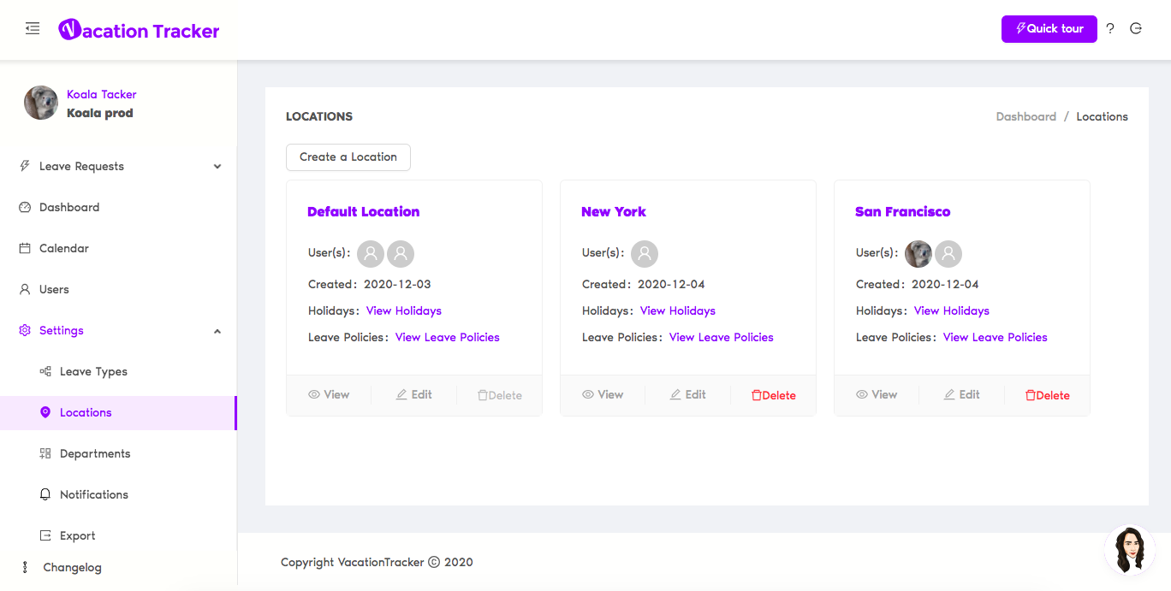
Task: Delete the New York location
Action: pos(774,395)
